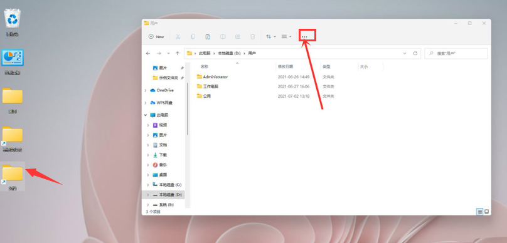Select the highlighted shortcut folder on the desktop

click(13, 177)
